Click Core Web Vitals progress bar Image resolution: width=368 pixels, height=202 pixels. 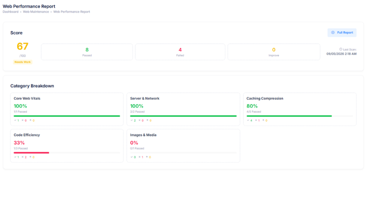click(67, 116)
